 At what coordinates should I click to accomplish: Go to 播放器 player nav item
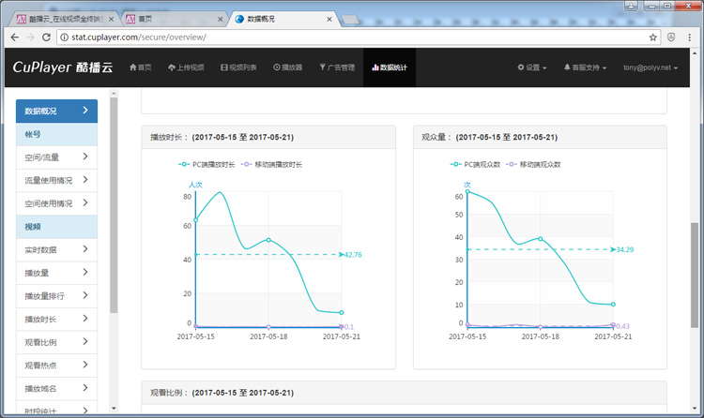[x=287, y=67]
